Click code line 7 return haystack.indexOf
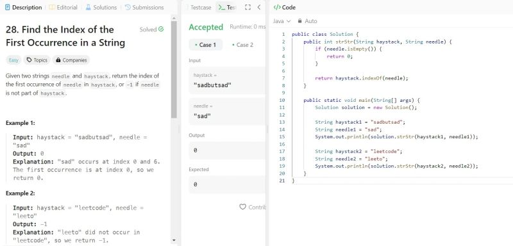This screenshot has height=246, width=513. click(x=362, y=78)
